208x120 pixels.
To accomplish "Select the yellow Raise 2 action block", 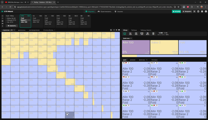I will 164,47.
